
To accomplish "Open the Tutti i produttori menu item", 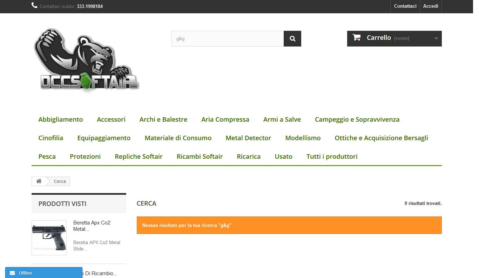I will (332, 156).
